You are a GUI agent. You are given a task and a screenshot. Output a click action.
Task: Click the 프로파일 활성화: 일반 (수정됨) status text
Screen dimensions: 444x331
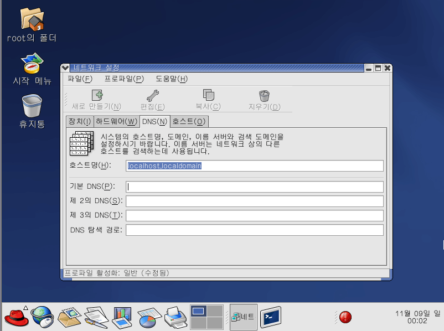(117, 273)
